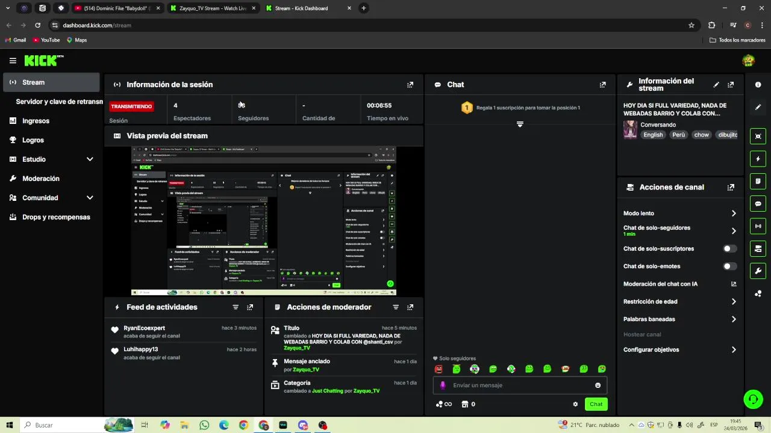The image size is (771, 433).
Task: Click the Perú stream tag
Action: point(679,135)
